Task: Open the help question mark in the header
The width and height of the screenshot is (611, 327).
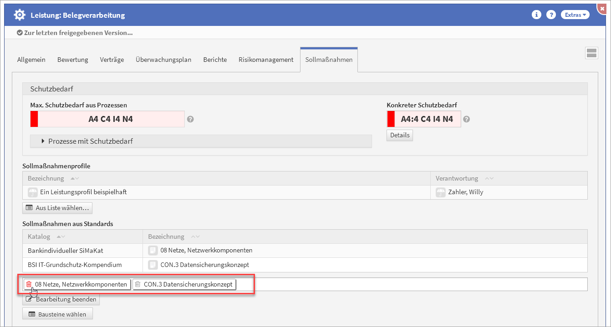Action: (551, 15)
